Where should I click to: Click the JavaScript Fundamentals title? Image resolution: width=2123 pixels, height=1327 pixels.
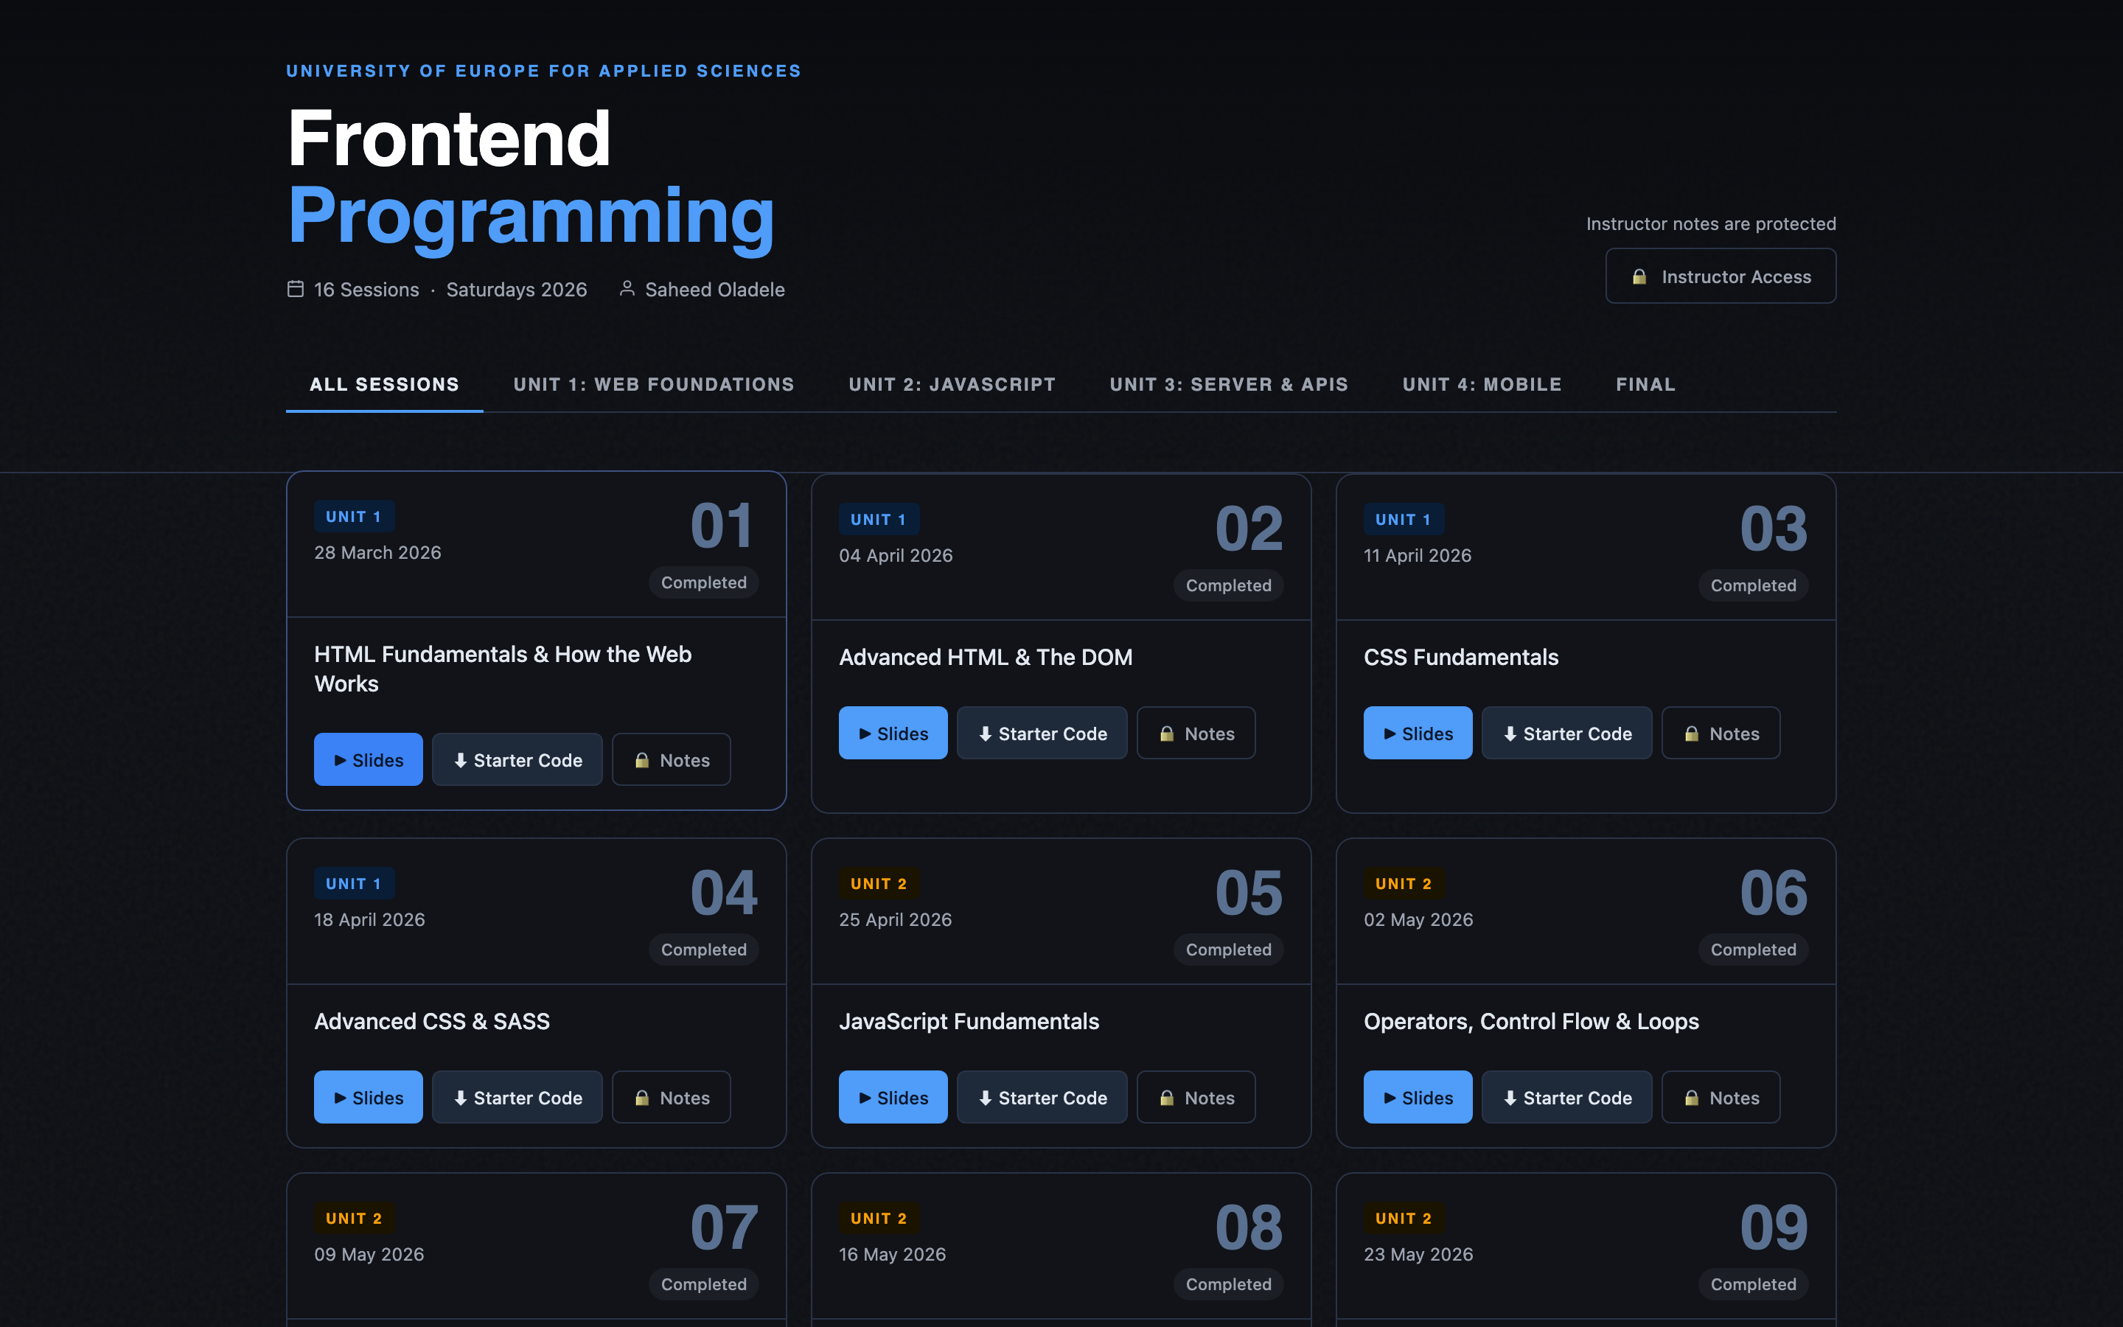(x=969, y=1022)
